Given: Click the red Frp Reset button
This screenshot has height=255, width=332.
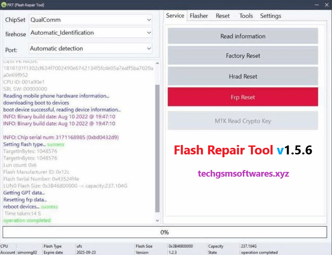Looking at the screenshot, I should tap(243, 97).
